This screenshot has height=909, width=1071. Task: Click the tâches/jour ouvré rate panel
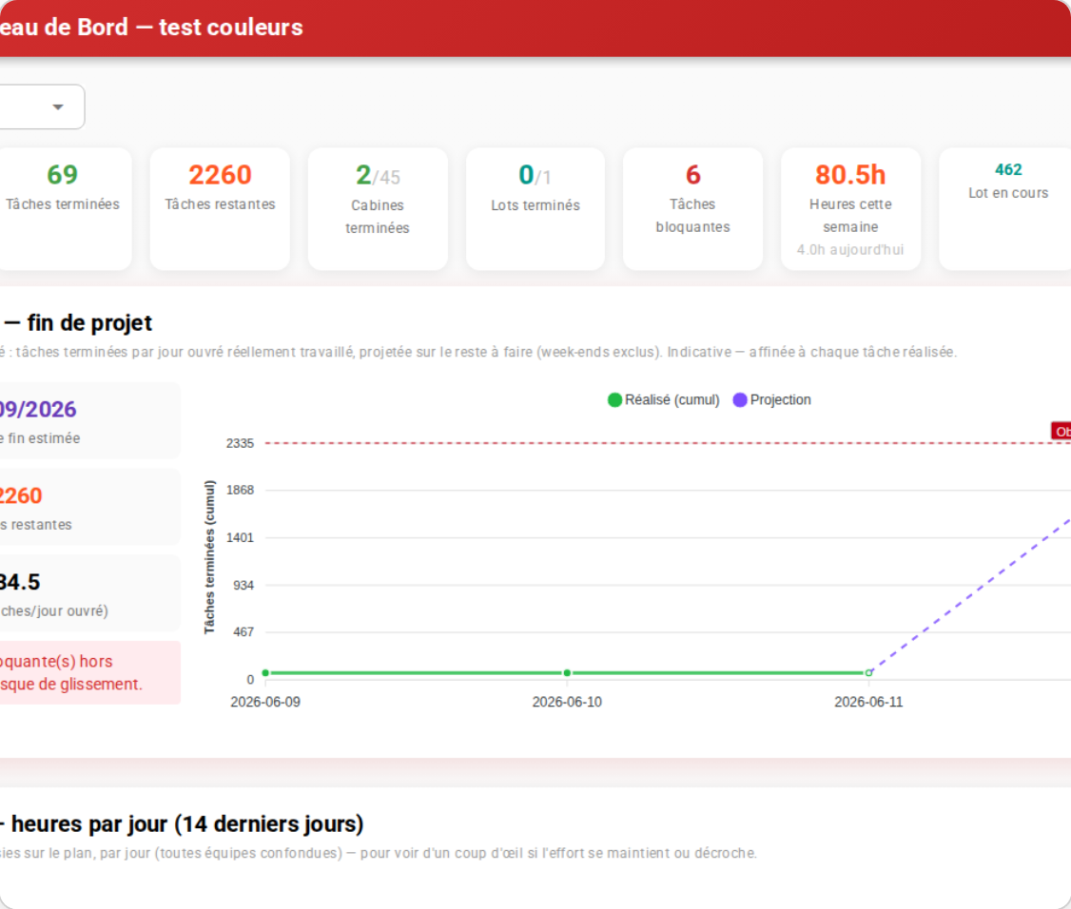click(x=88, y=593)
